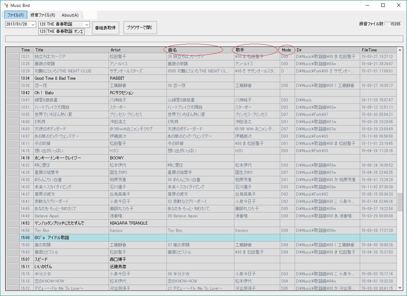Image resolution: width=407 pixels, height=296 pixels.
Task: Sort by the Artist column header
Action: point(138,50)
